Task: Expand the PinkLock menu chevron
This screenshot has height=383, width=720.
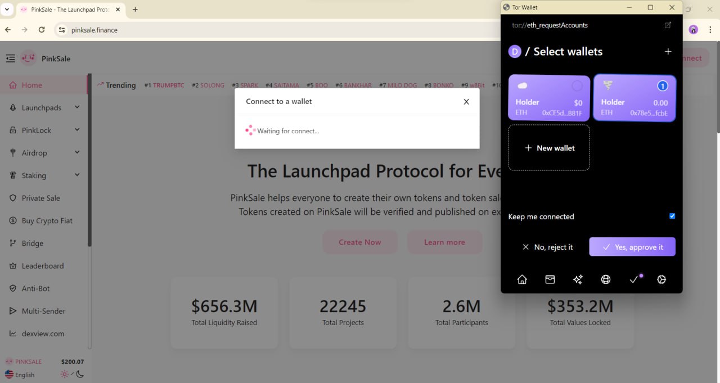Action: tap(77, 129)
